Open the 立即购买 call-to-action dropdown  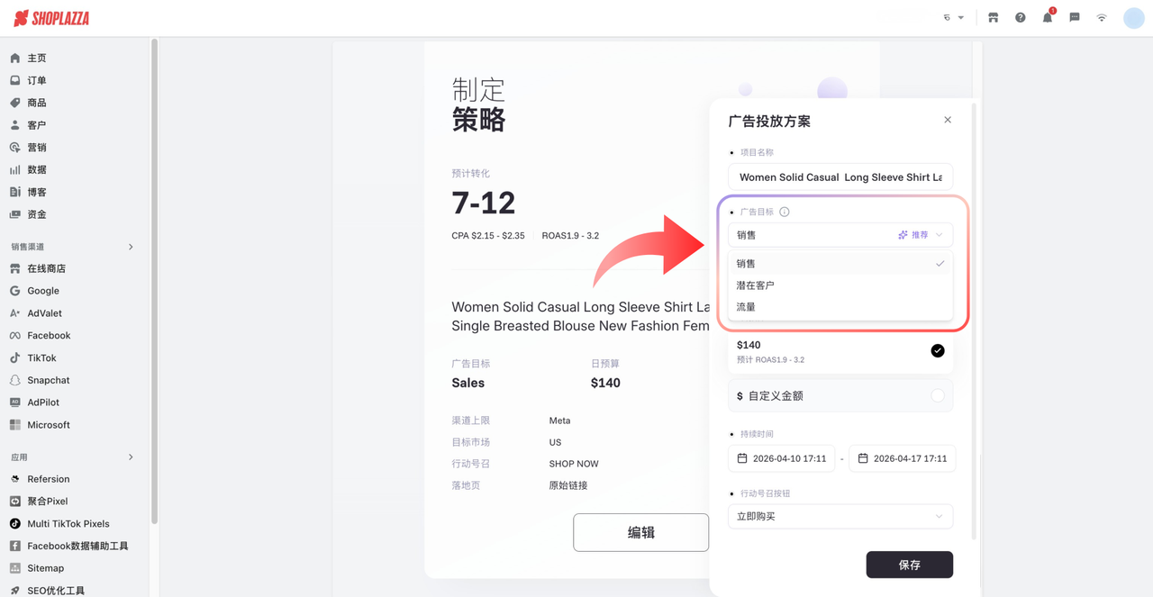coord(840,516)
